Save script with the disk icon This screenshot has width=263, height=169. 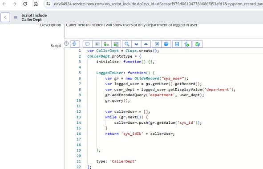click(x=177, y=44)
